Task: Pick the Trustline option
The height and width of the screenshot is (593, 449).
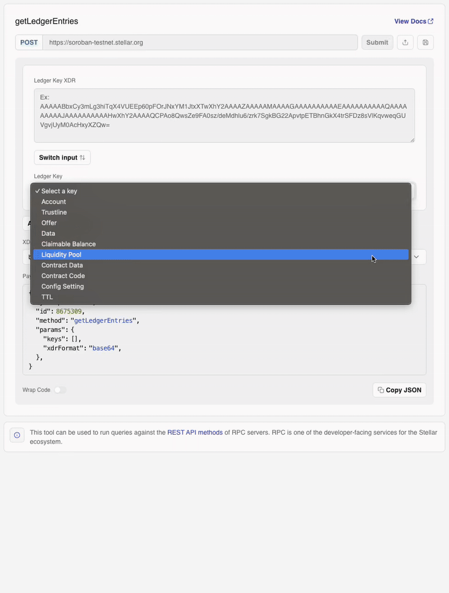Action: click(x=54, y=212)
